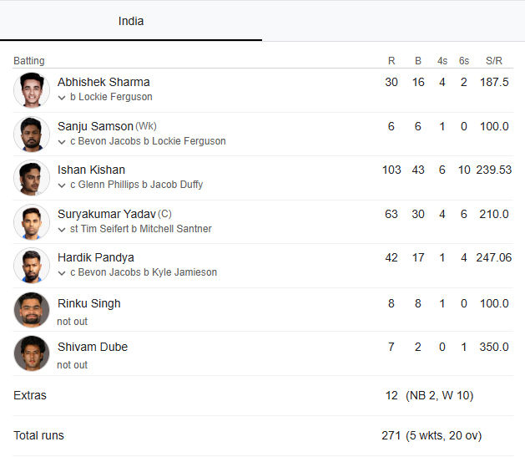Click Rinku Singh's player photo

[32, 309]
